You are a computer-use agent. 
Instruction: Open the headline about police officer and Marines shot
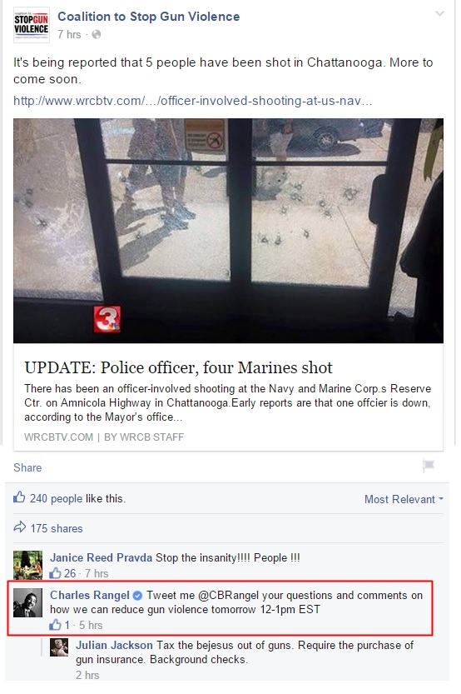point(178,367)
